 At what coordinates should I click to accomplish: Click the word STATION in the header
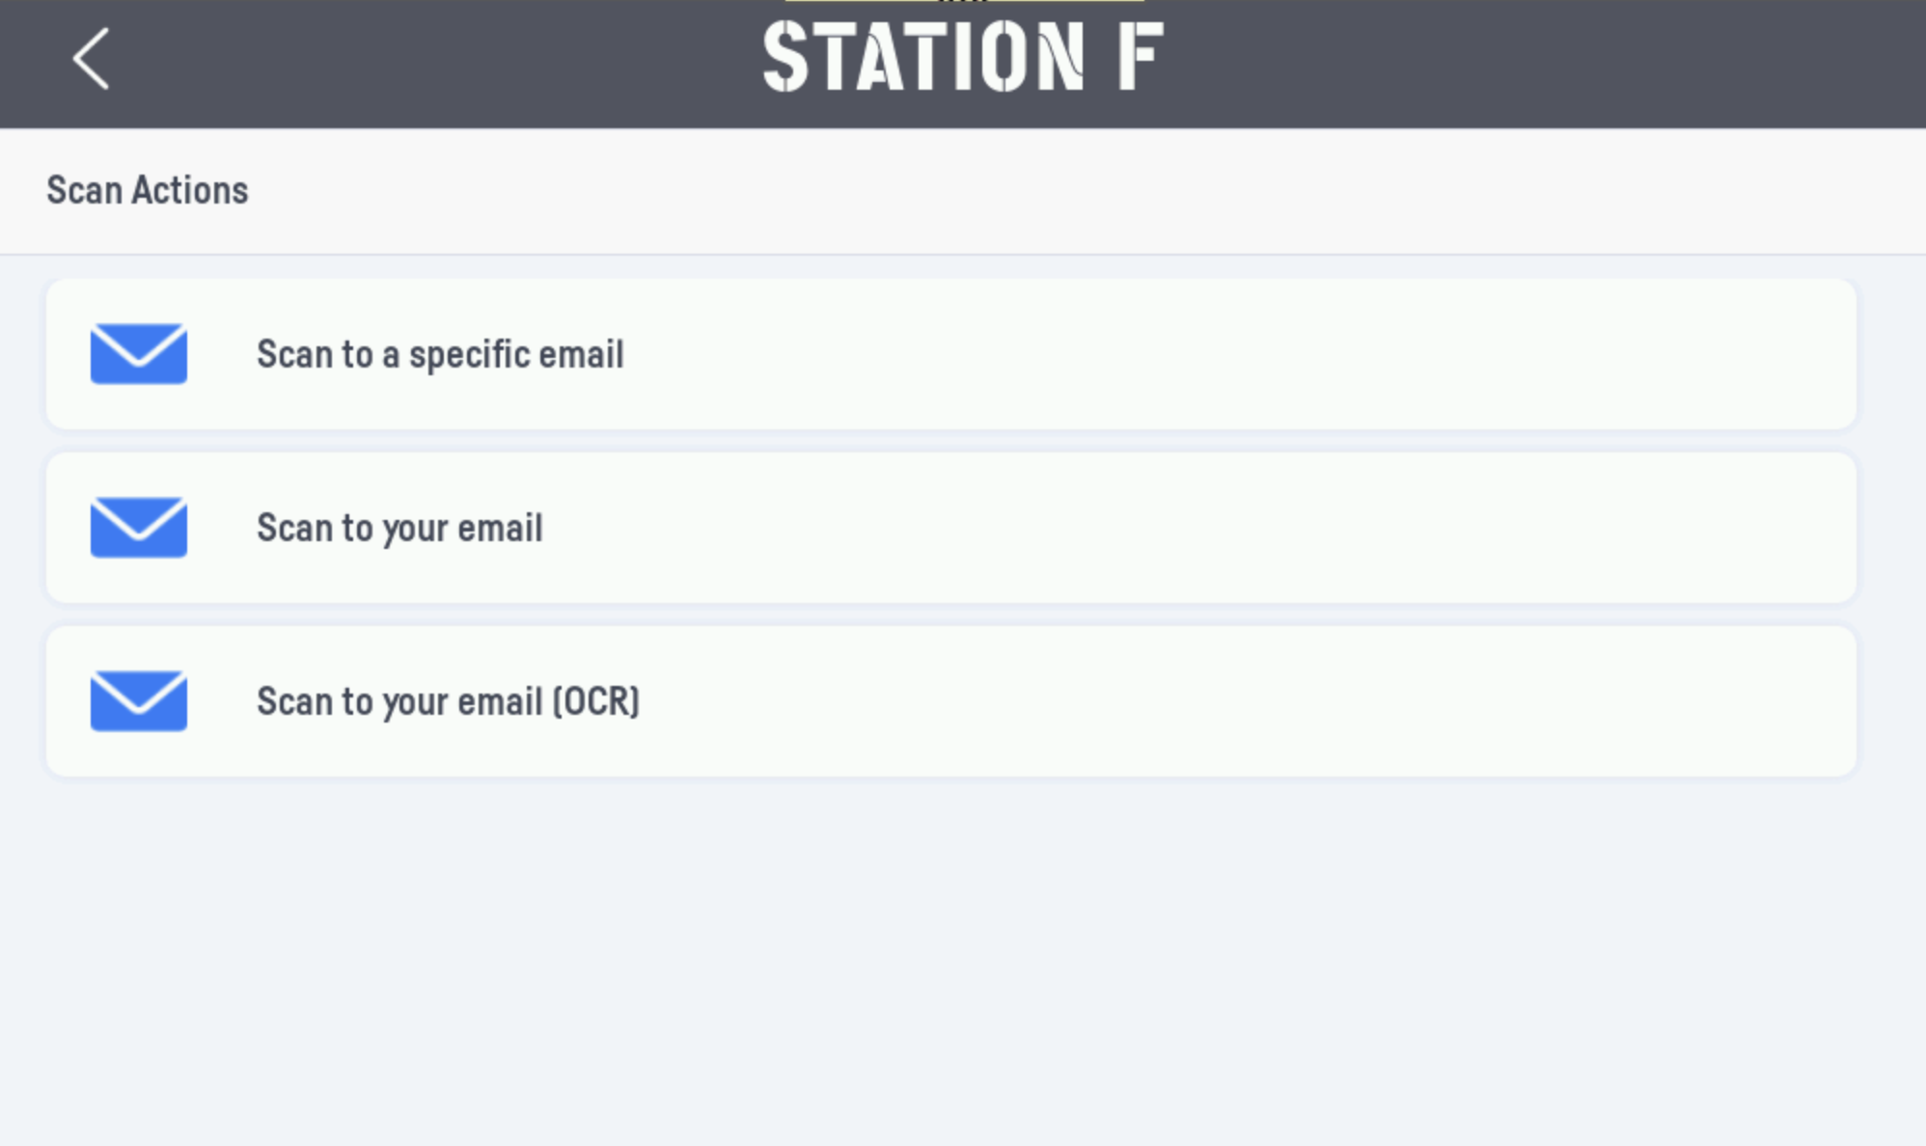coord(924,58)
